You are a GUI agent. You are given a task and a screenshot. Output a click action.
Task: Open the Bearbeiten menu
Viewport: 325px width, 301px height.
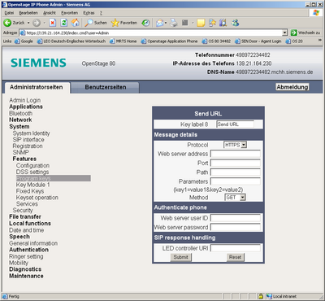point(28,13)
